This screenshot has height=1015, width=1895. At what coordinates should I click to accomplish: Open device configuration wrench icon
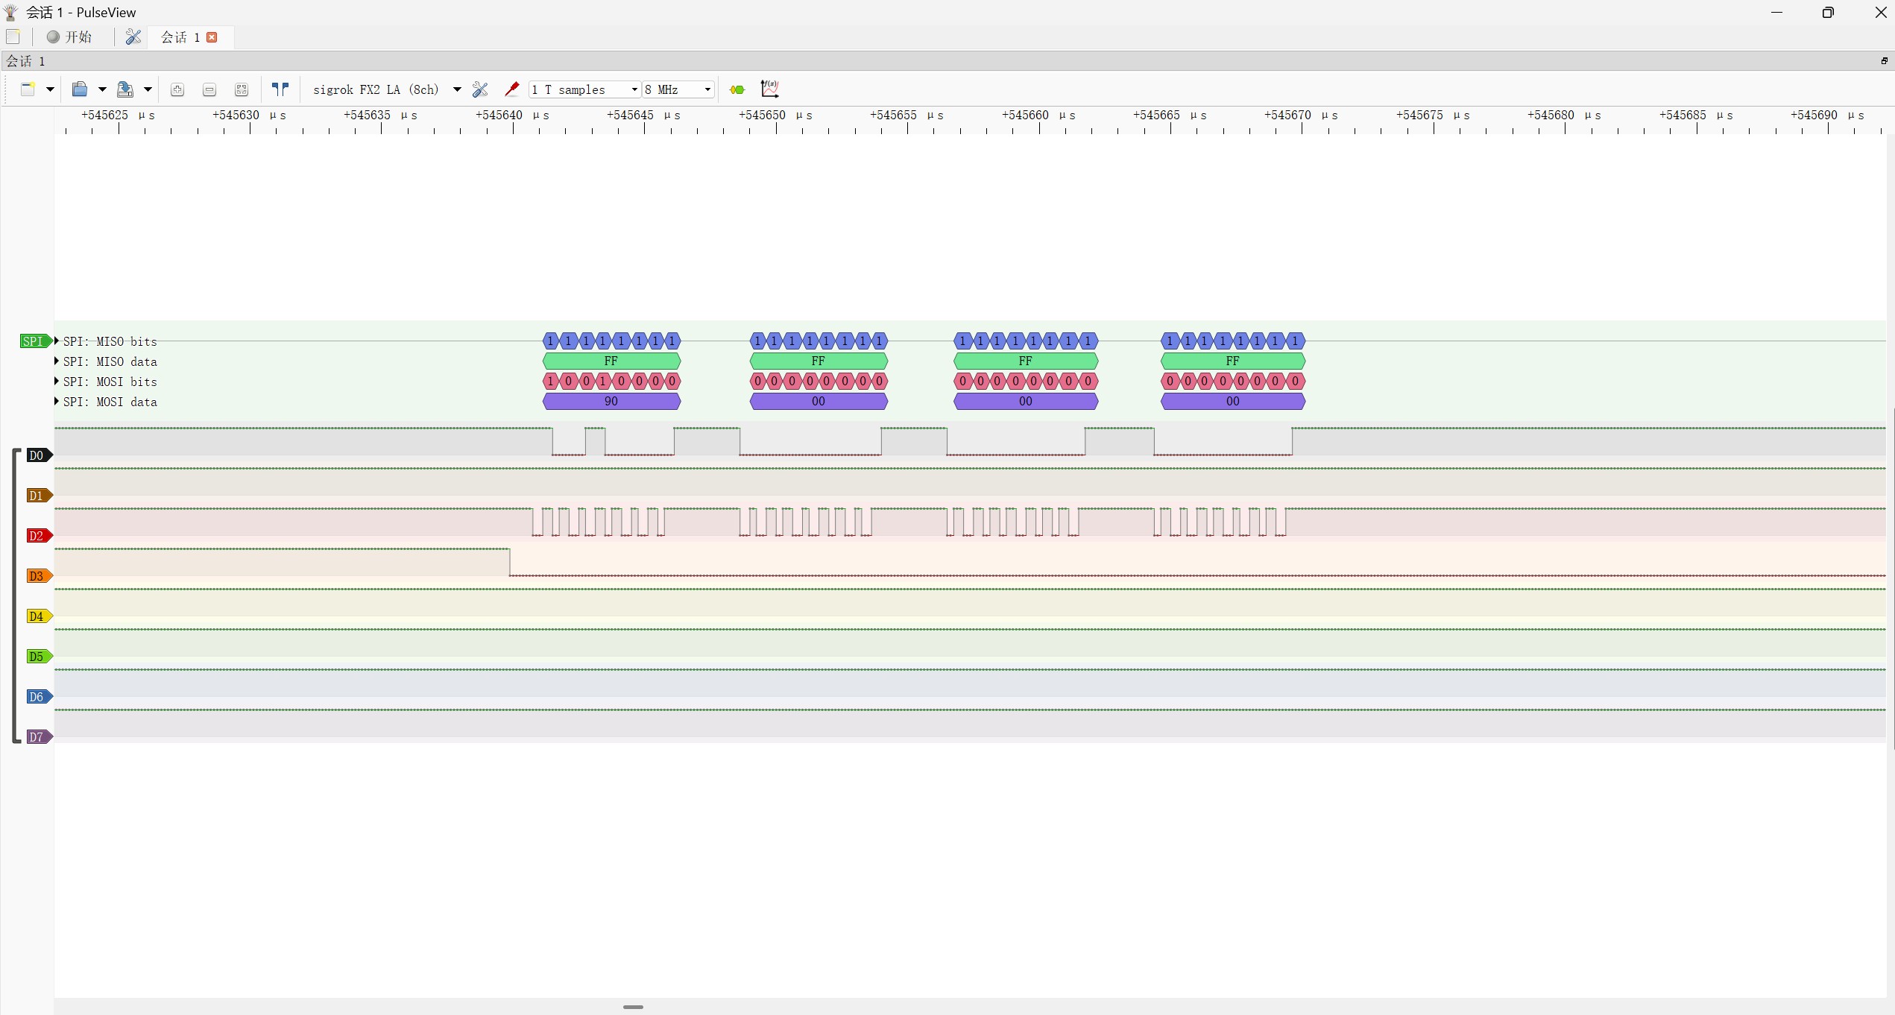480,89
